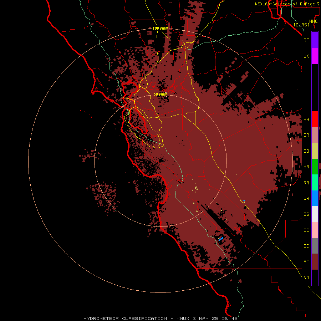Select the light pink IC legend swatch

coord(315,230)
